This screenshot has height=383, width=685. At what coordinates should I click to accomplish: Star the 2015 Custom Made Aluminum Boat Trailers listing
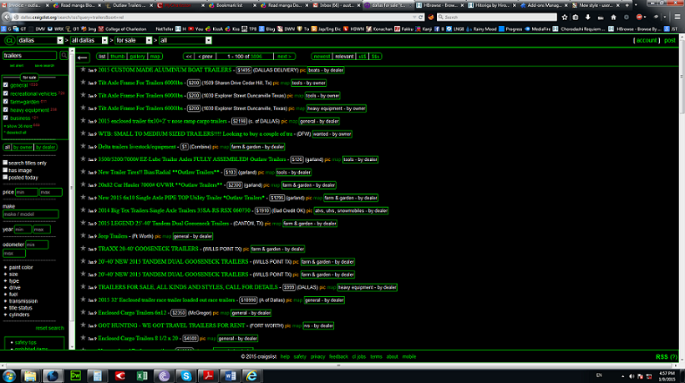83,71
